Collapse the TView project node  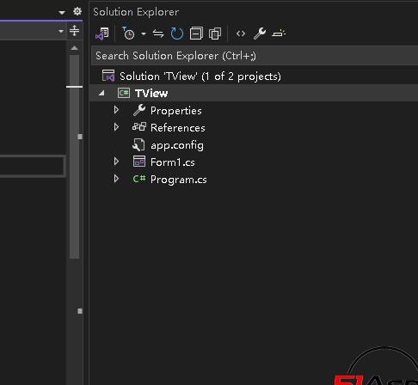click(101, 93)
